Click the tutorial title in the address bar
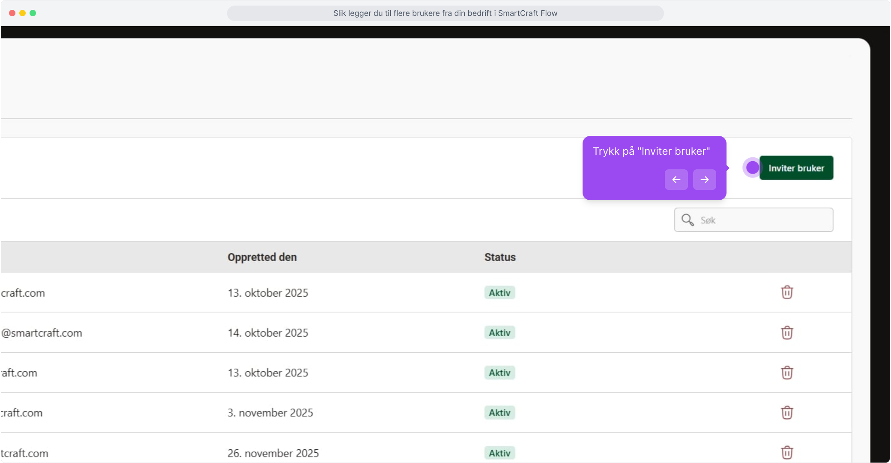Viewport: 891px width, 463px height. pos(445,13)
